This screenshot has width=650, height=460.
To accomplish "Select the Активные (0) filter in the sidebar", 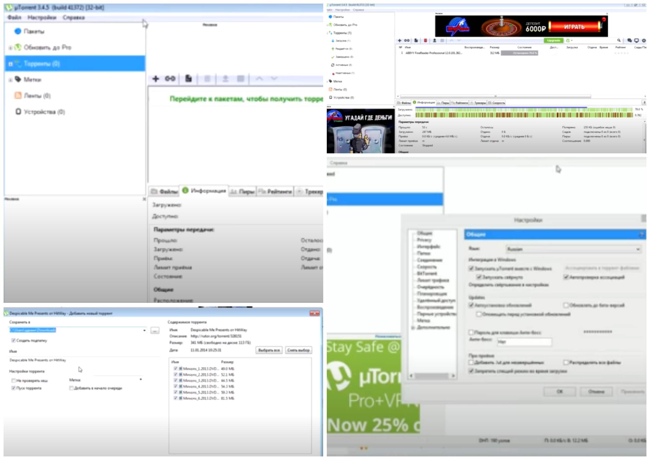I will [x=342, y=65].
